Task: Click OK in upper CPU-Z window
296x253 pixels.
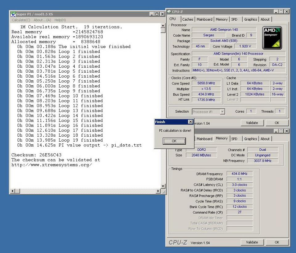Action: point(277,123)
